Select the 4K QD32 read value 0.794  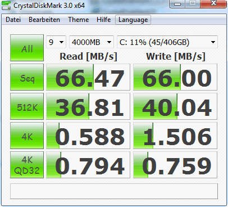88,165
